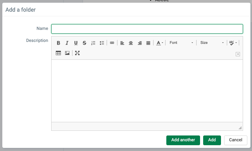Grab the editor resize handle corner
The width and height of the screenshot is (252, 151).
coord(240,128)
